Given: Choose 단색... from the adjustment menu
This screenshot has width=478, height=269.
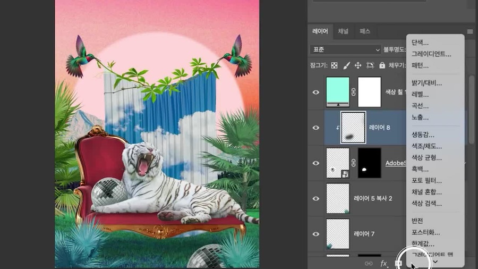Looking at the screenshot, I should pos(420,43).
